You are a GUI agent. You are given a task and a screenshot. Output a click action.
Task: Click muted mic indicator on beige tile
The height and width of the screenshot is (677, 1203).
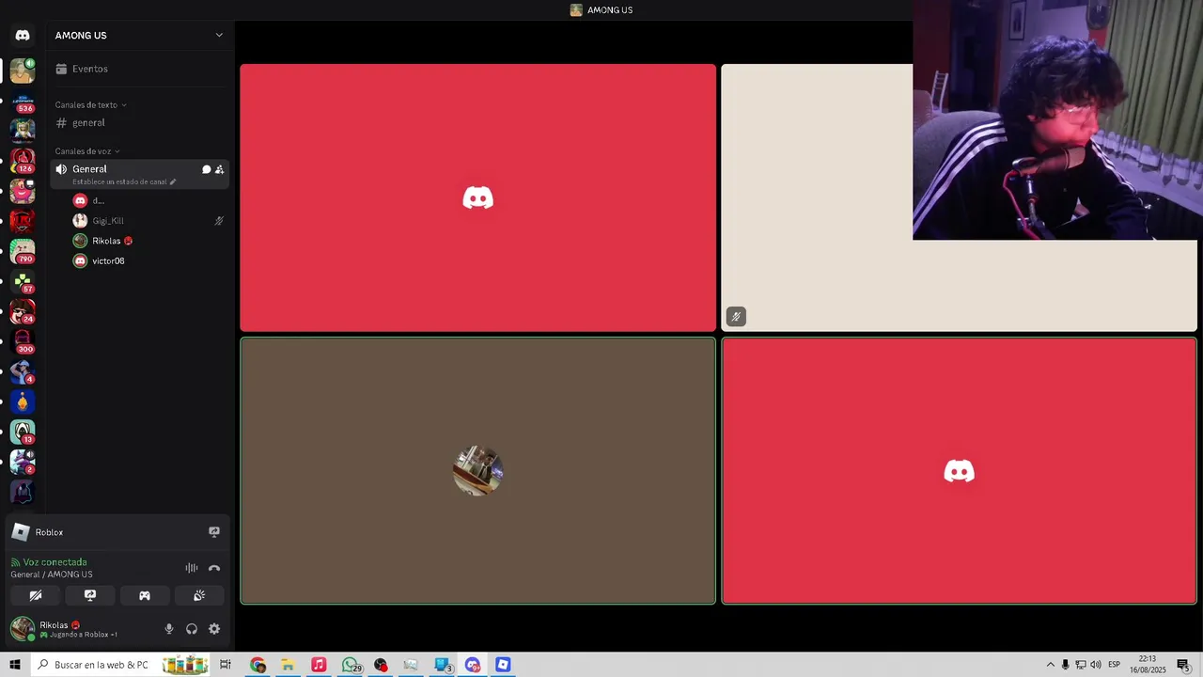click(x=736, y=317)
